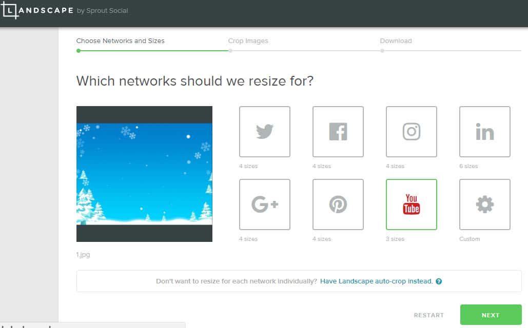Select the Instagram network tile
Viewport: 528px width, 328px height.
[412, 132]
